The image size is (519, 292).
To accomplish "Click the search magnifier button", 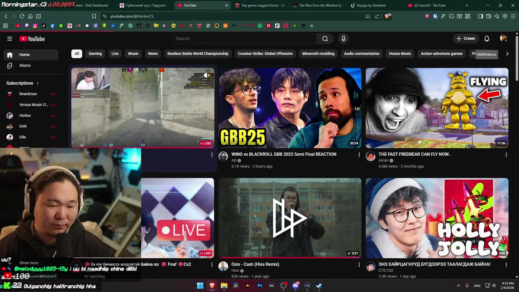I will (325, 39).
